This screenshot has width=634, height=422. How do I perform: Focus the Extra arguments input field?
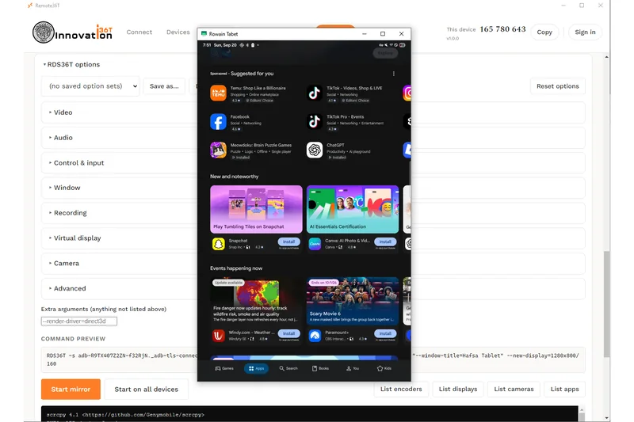tap(79, 321)
